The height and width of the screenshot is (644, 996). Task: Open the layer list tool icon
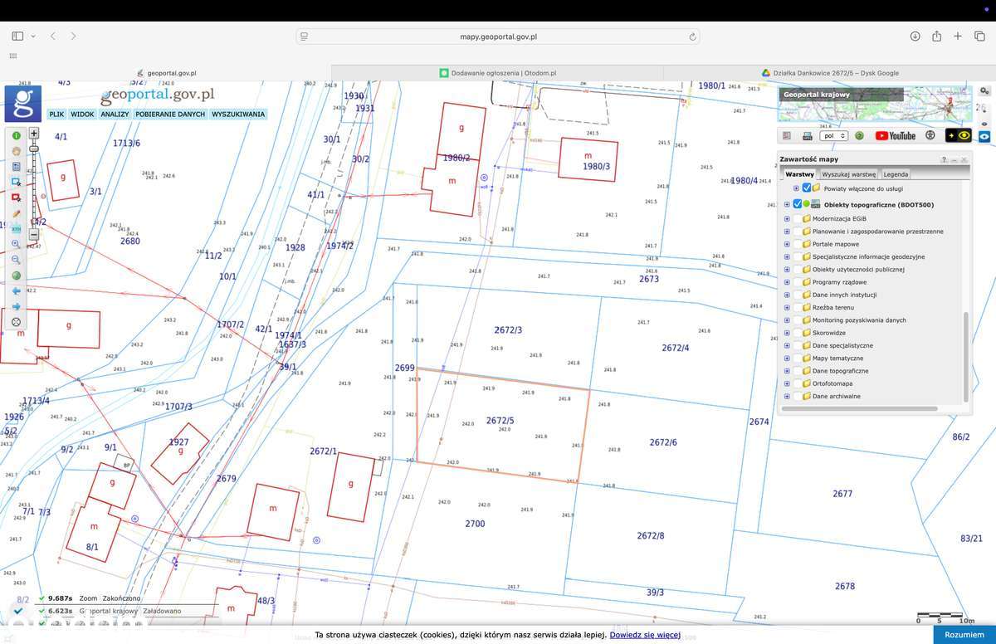click(17, 166)
